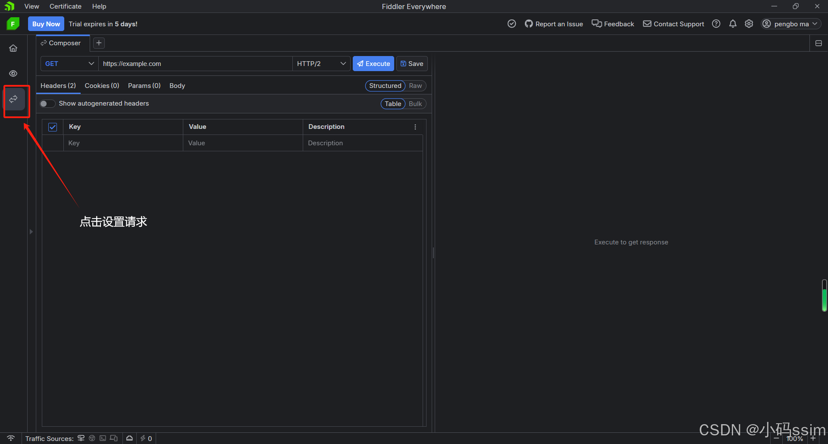Image resolution: width=828 pixels, height=444 pixels.
Task: Click the Buy Now button
Action: point(46,24)
